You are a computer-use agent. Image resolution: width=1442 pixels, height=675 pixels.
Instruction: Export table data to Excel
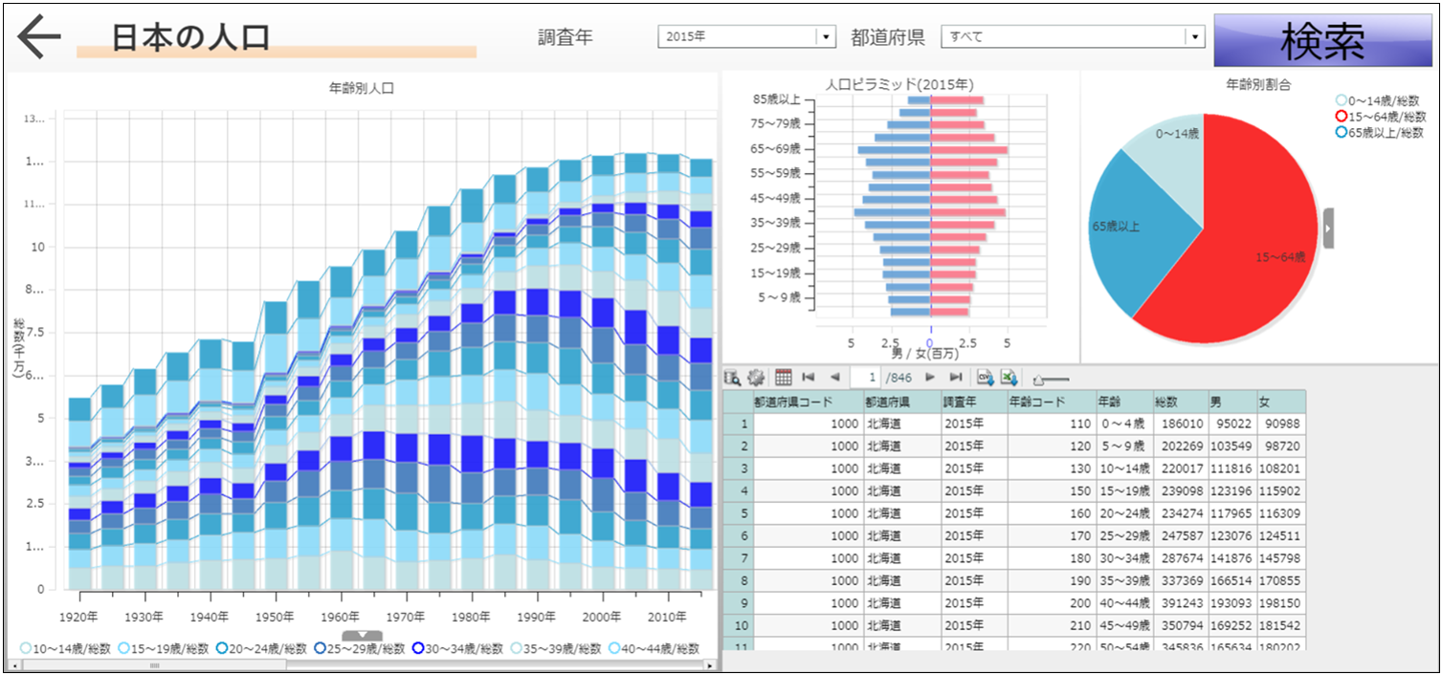point(1008,378)
